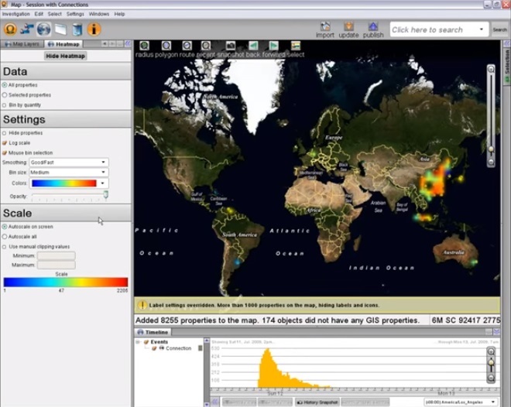Choose the 'Autoscale all' radio button

pos(5,236)
